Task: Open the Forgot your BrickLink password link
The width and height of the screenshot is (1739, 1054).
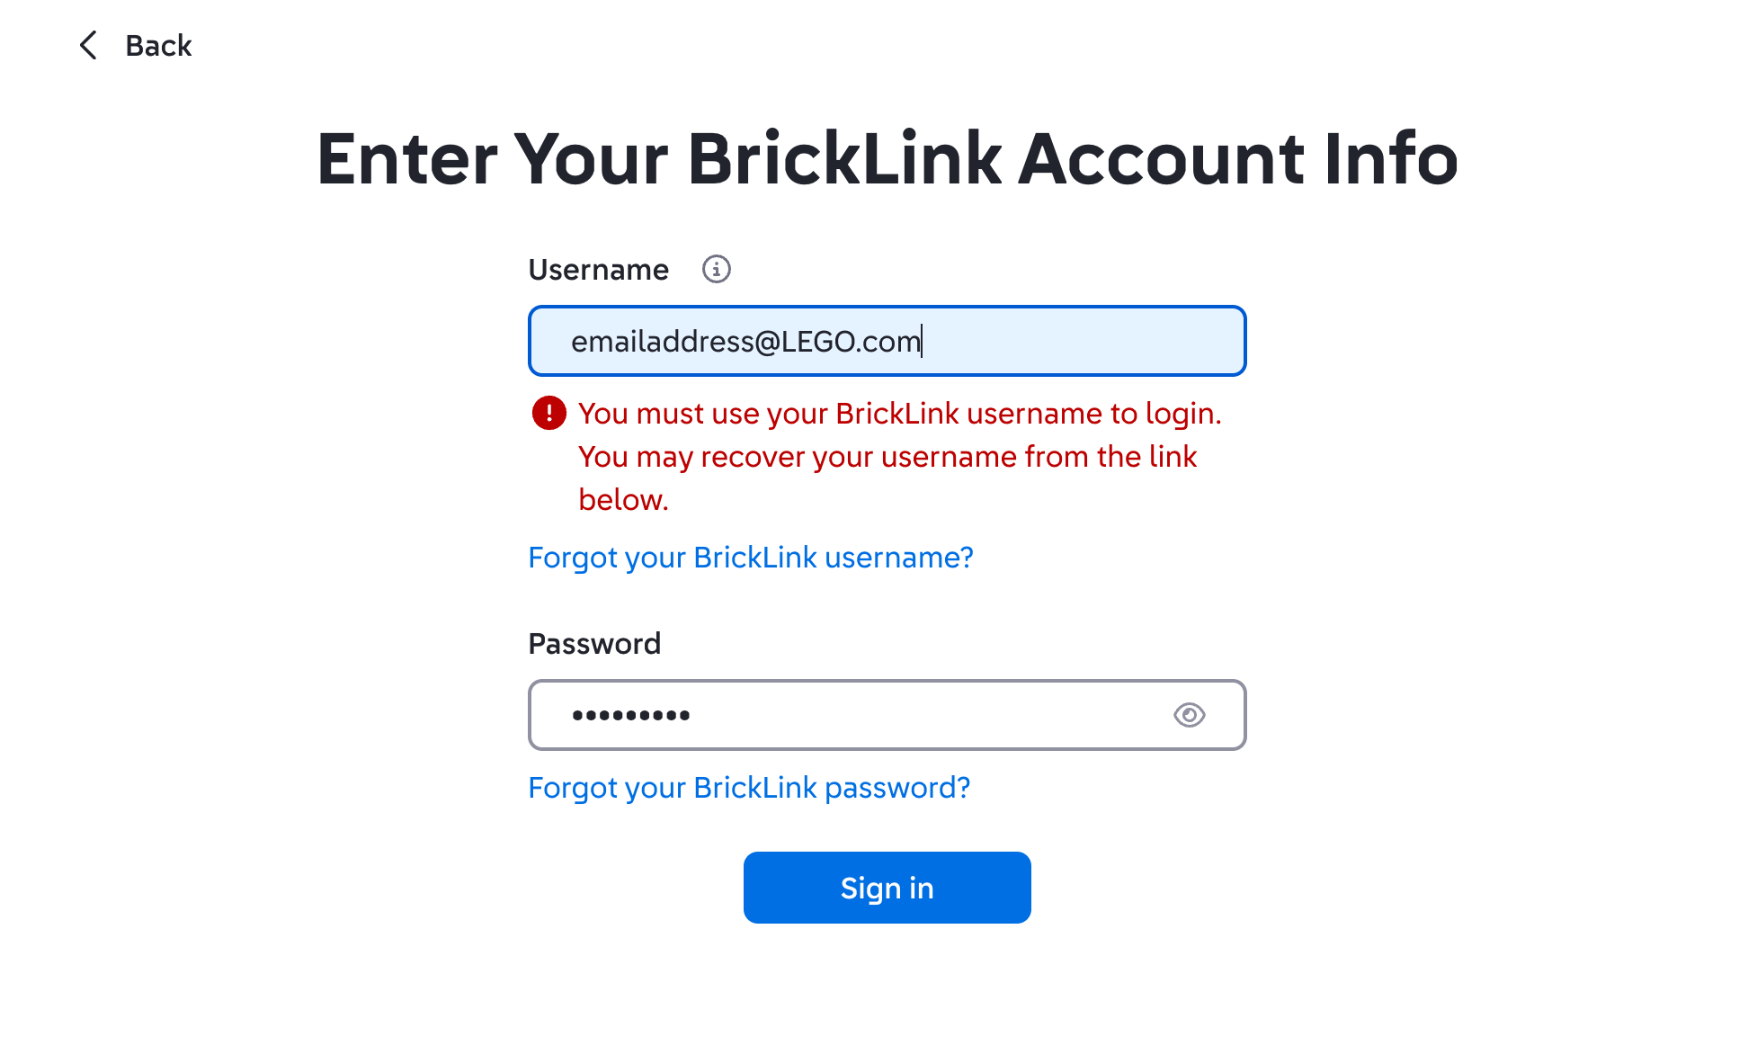Action: coord(748,788)
